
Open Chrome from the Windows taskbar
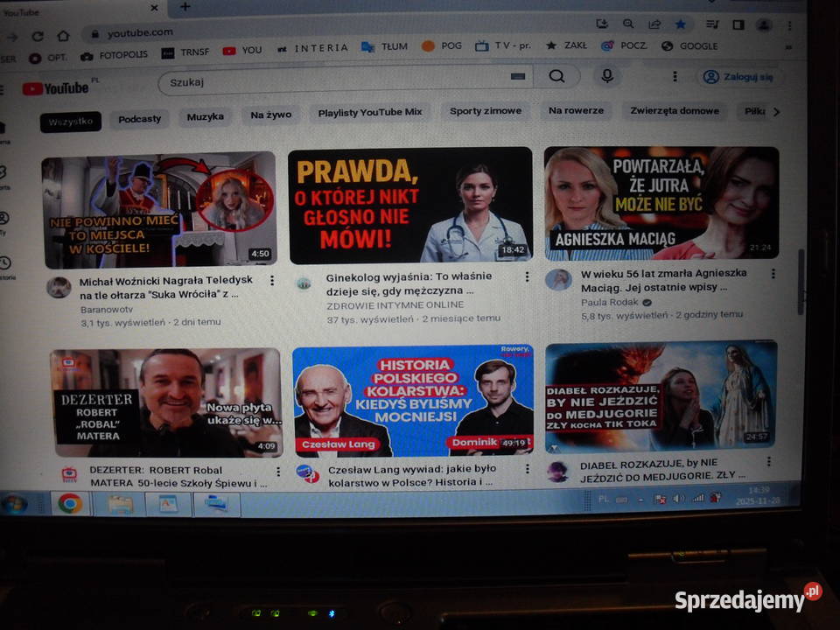(x=69, y=503)
